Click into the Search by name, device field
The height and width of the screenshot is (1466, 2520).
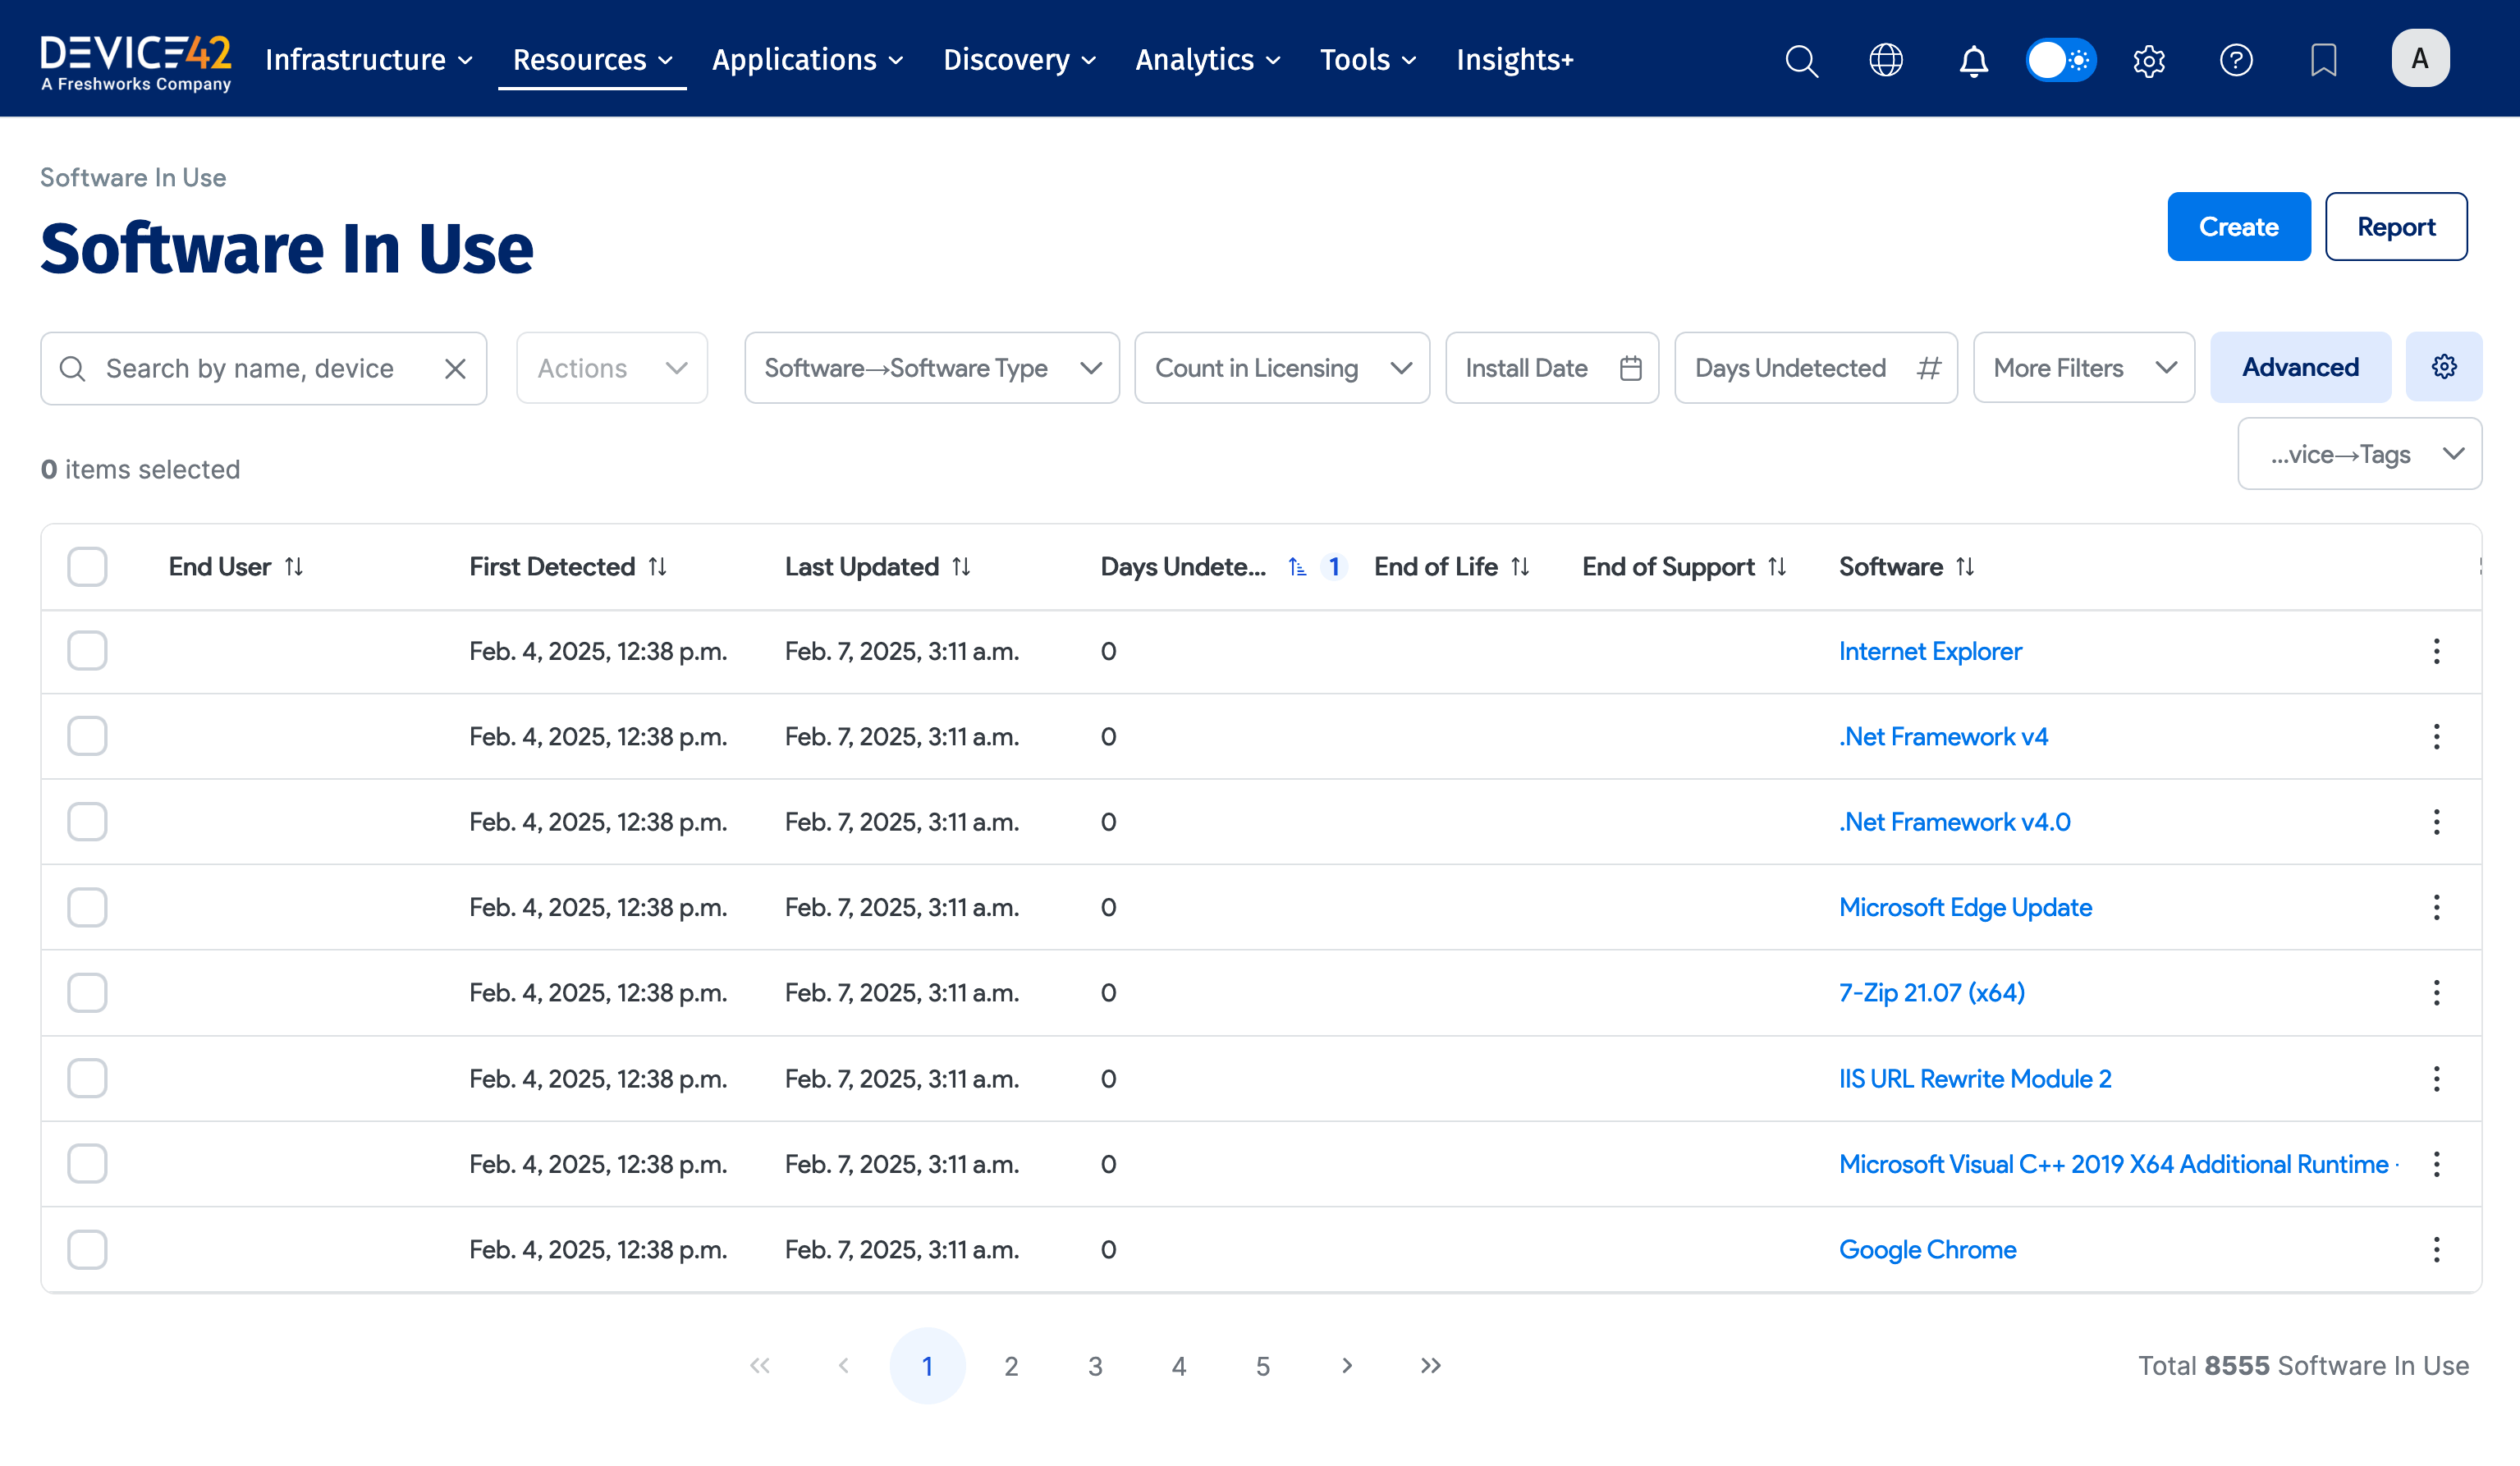pos(264,369)
